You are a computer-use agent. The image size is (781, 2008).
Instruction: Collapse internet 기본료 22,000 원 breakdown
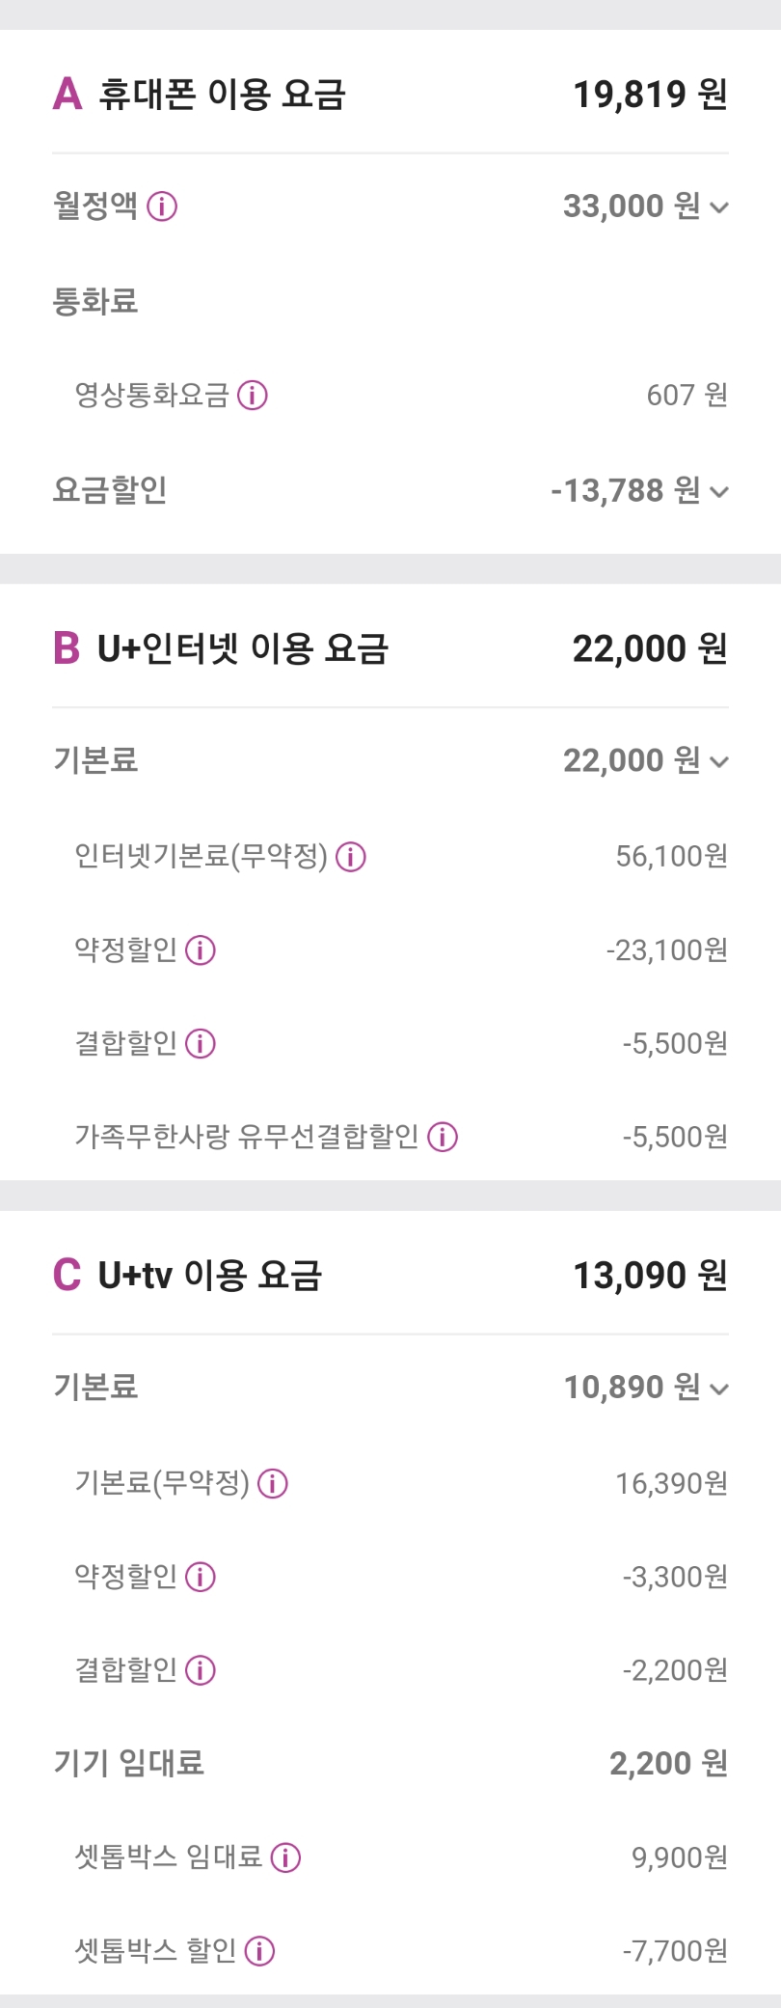click(719, 761)
